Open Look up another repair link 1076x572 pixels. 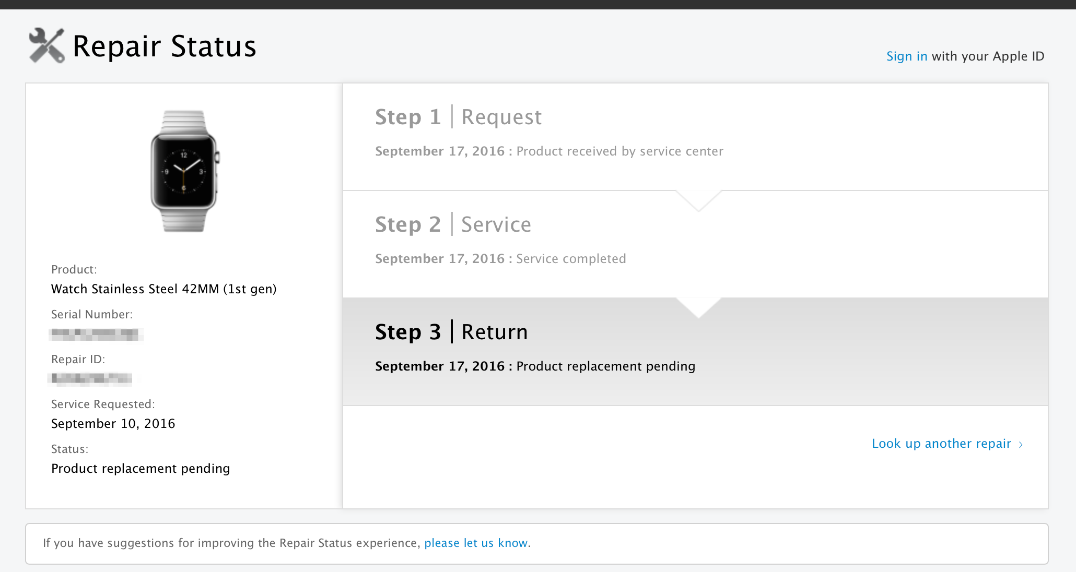click(x=941, y=444)
